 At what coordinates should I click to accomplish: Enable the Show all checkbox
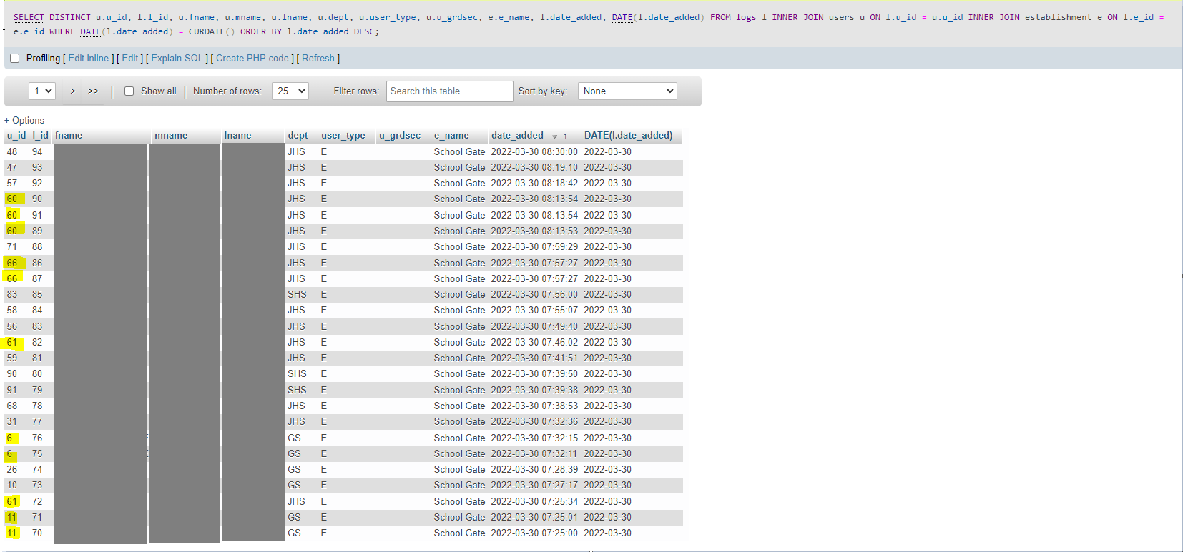[129, 91]
